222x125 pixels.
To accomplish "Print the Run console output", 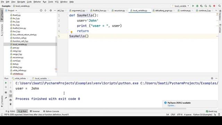I will (x=10, y=100).
